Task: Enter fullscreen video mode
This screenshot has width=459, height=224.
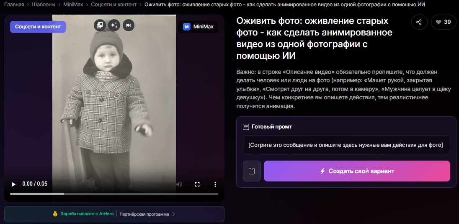Action: tap(197, 184)
